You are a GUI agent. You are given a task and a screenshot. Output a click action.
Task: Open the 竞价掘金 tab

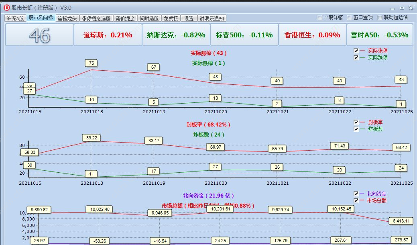pyautogui.click(x=125, y=18)
